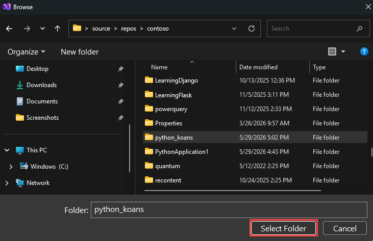The height and width of the screenshot is (241, 373).
Task: Expand the address bar history dropdown
Action: coord(234,29)
